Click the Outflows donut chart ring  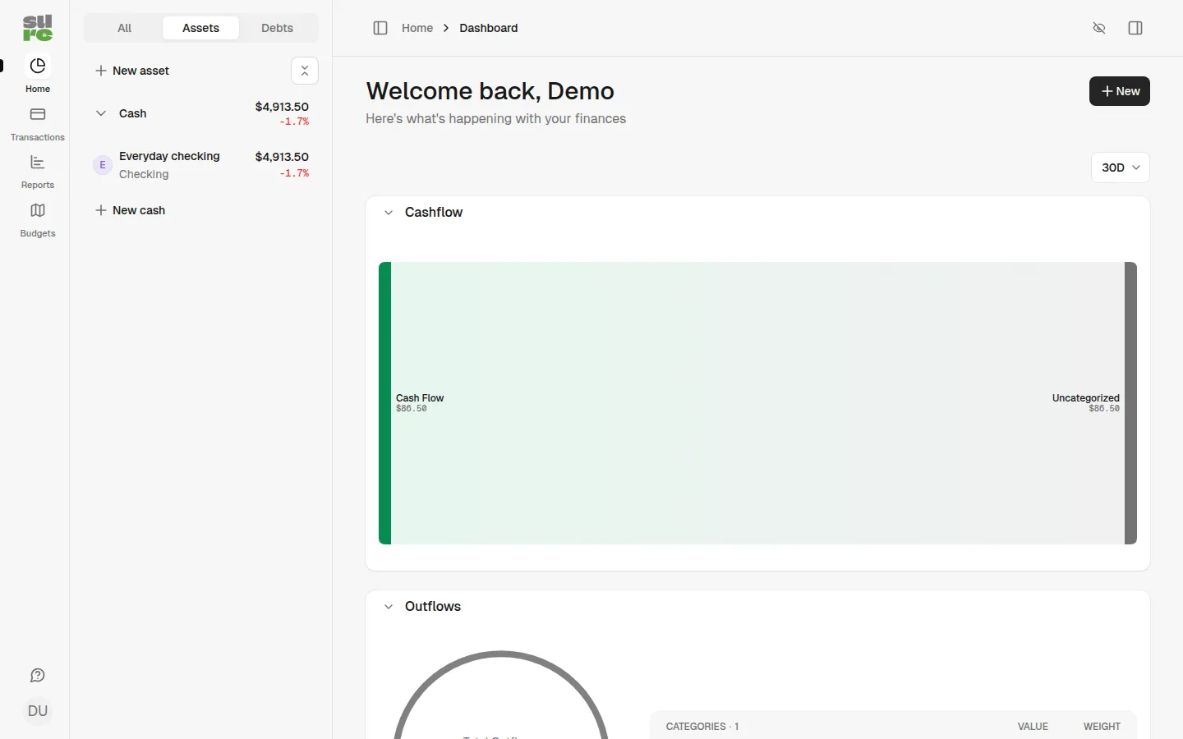(x=501, y=655)
